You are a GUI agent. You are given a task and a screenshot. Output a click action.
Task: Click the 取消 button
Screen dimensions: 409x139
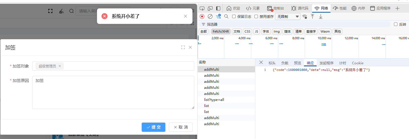pos(181,127)
